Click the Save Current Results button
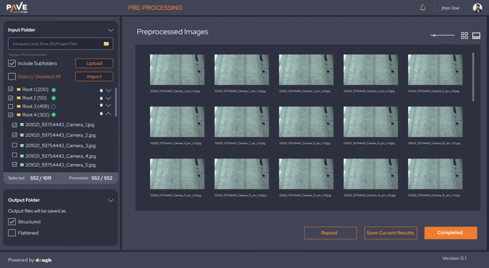Screen dimensions: 489x268 pos(390,233)
